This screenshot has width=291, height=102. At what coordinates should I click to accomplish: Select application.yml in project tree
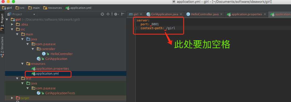pyautogui.click(x=47, y=74)
